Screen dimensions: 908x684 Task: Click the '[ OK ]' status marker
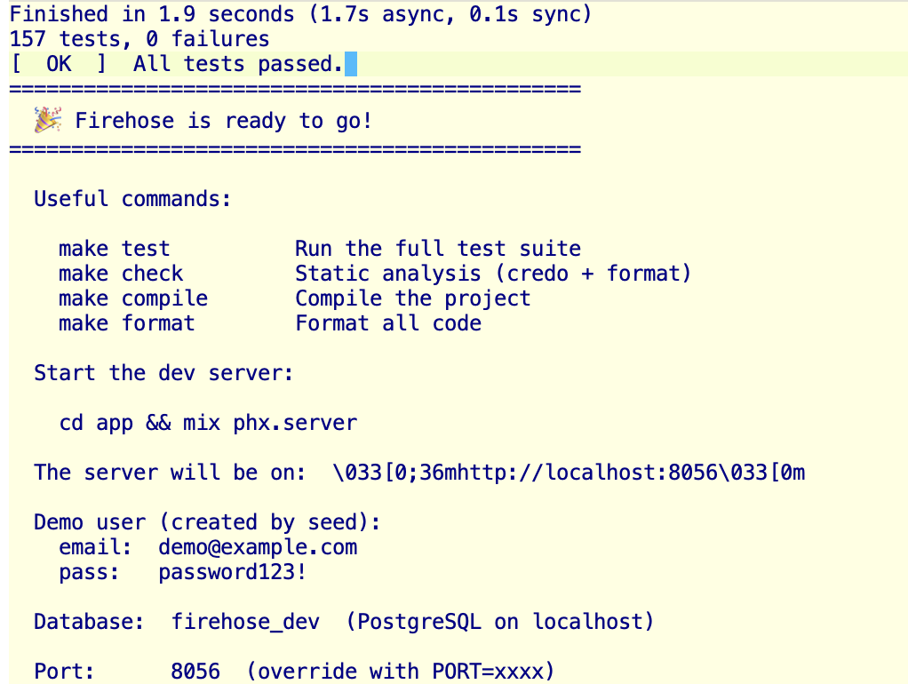[59, 64]
